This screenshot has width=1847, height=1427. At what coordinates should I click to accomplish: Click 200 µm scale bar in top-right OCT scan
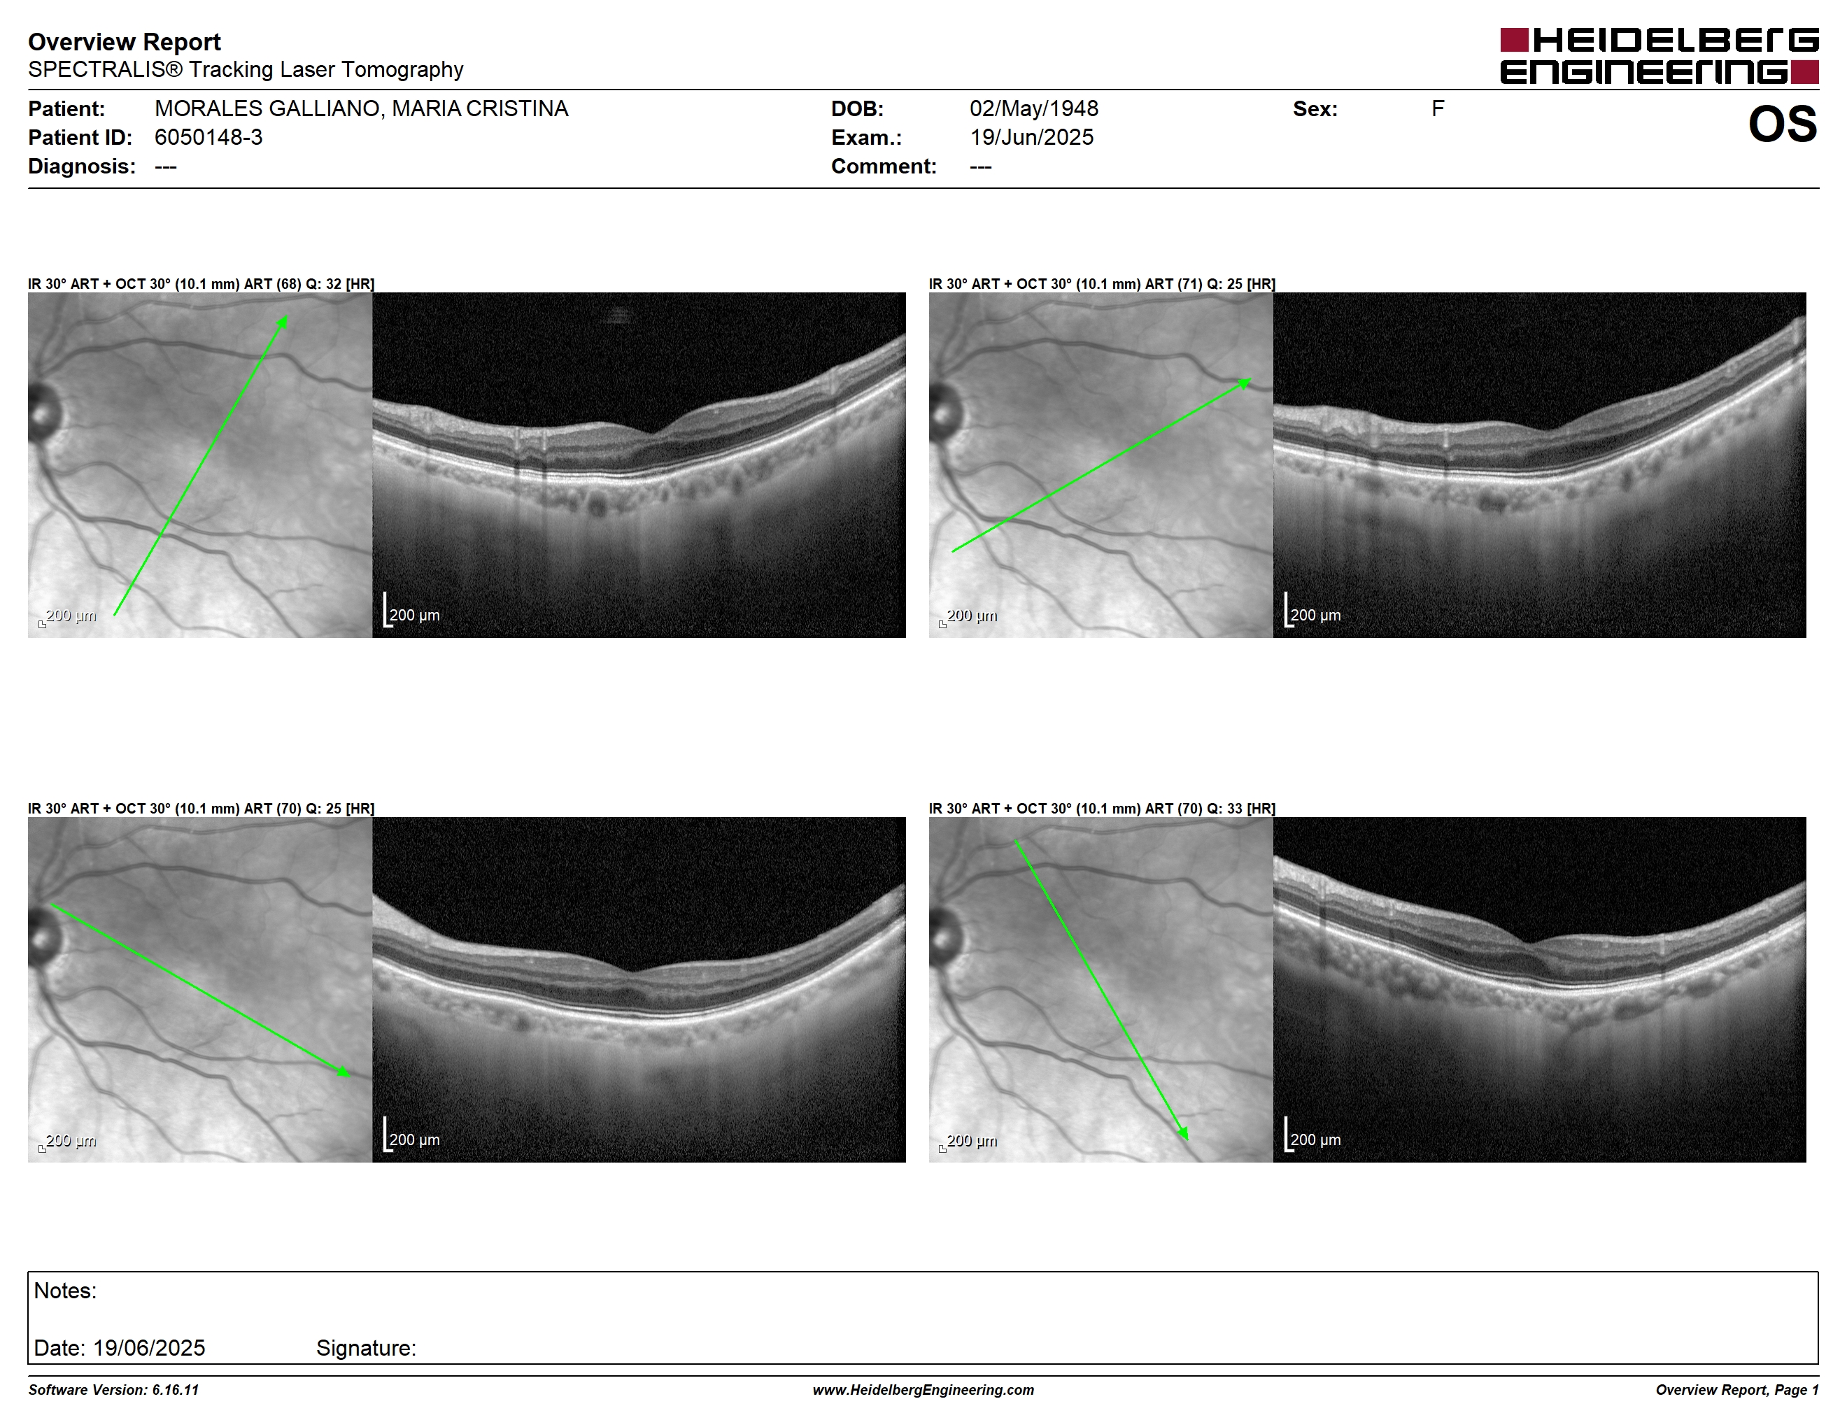coord(1313,611)
